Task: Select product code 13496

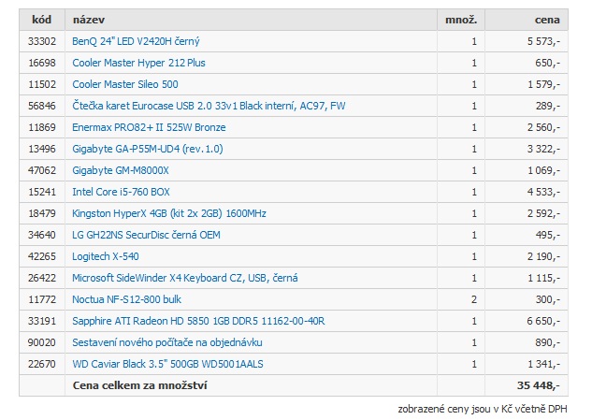Action: (x=42, y=149)
